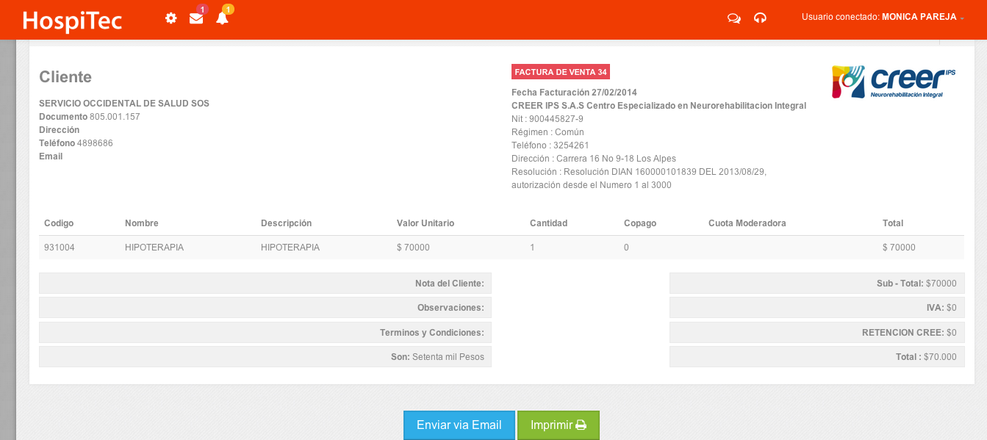Click the Sub - Total amount row

(x=816, y=284)
